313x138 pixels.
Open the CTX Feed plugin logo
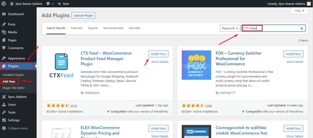(x=61, y=66)
